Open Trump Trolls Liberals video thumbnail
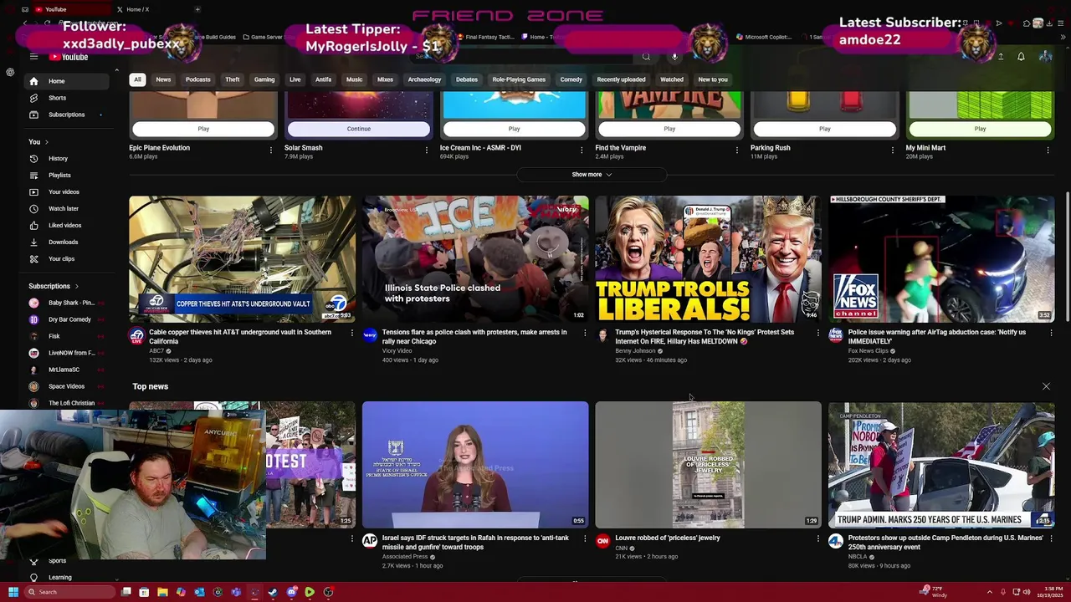The image size is (1071, 602). 708,259
